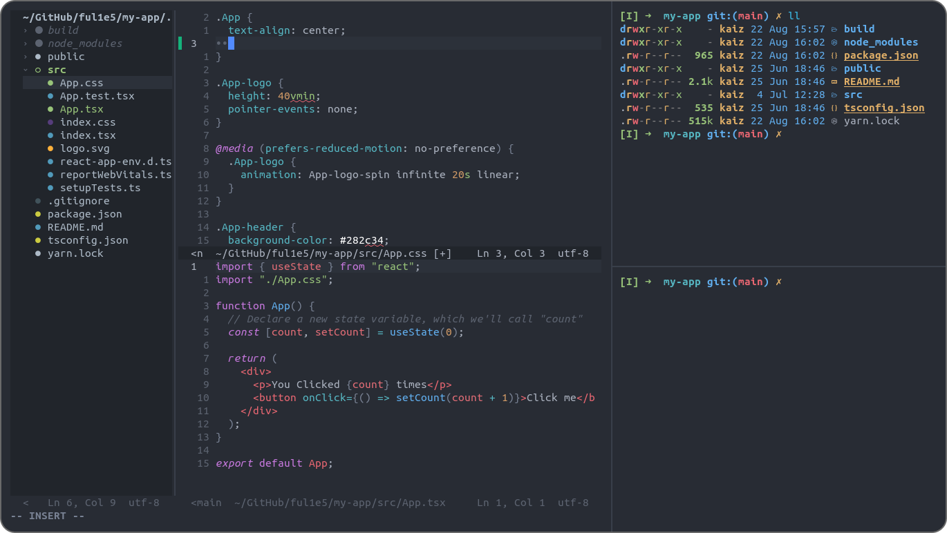Click the green dot icon beside App.tsx
947x533 pixels.
click(50, 109)
